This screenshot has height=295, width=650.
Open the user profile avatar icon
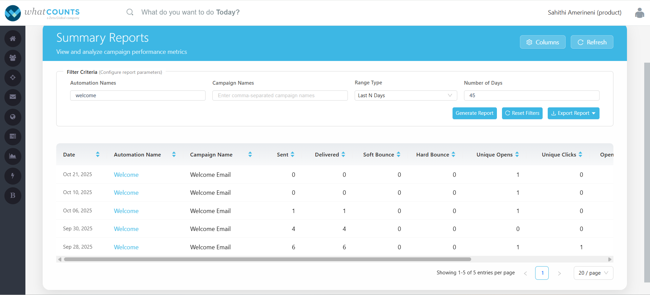[x=639, y=13]
